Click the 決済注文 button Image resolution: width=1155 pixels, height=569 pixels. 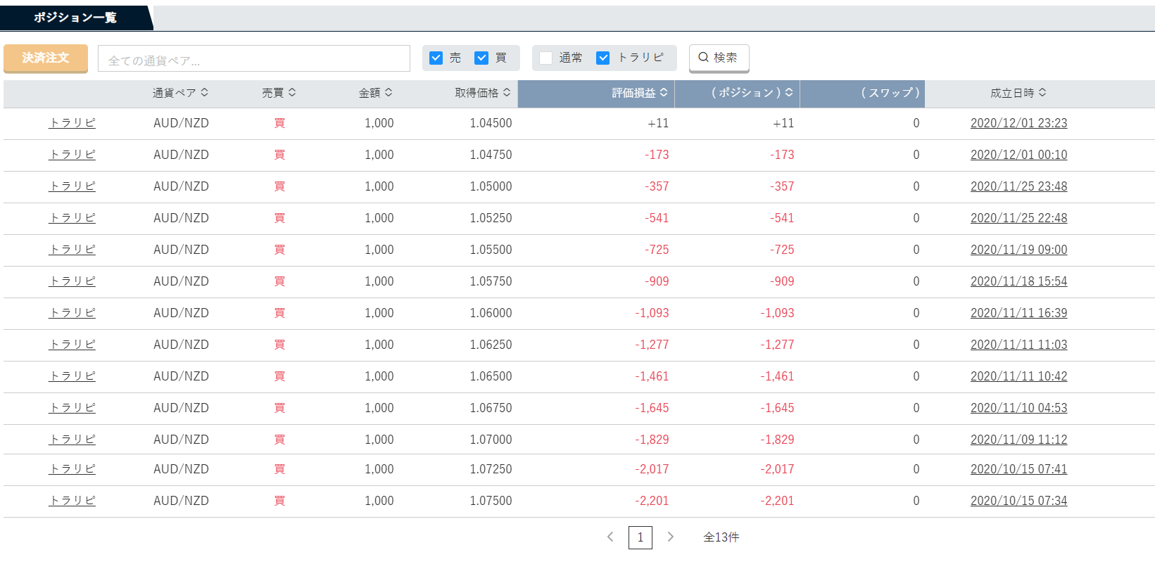click(46, 58)
